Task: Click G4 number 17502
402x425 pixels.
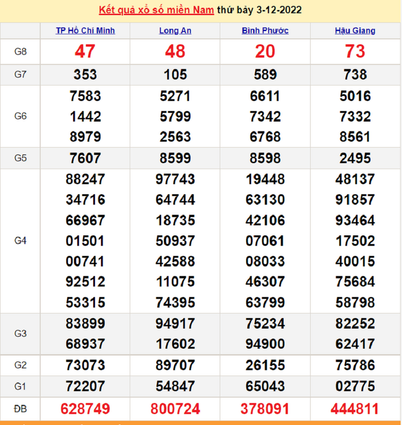Action: click(x=355, y=241)
